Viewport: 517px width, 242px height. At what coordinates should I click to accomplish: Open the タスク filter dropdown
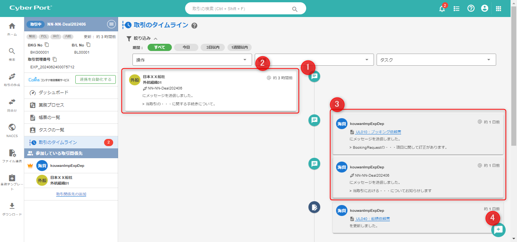[436, 60]
